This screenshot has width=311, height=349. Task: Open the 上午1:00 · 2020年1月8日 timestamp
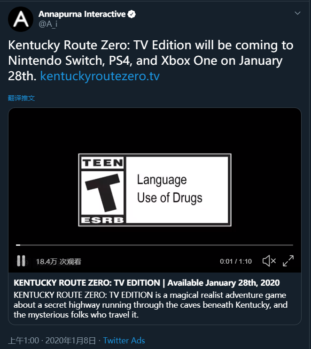(x=52, y=341)
